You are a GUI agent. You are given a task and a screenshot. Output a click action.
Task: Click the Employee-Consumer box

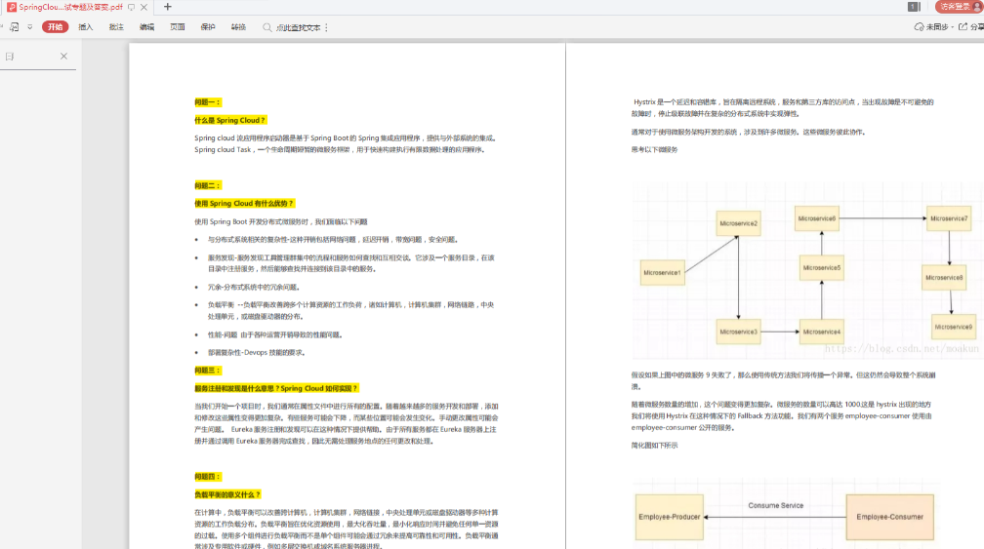coord(890,517)
